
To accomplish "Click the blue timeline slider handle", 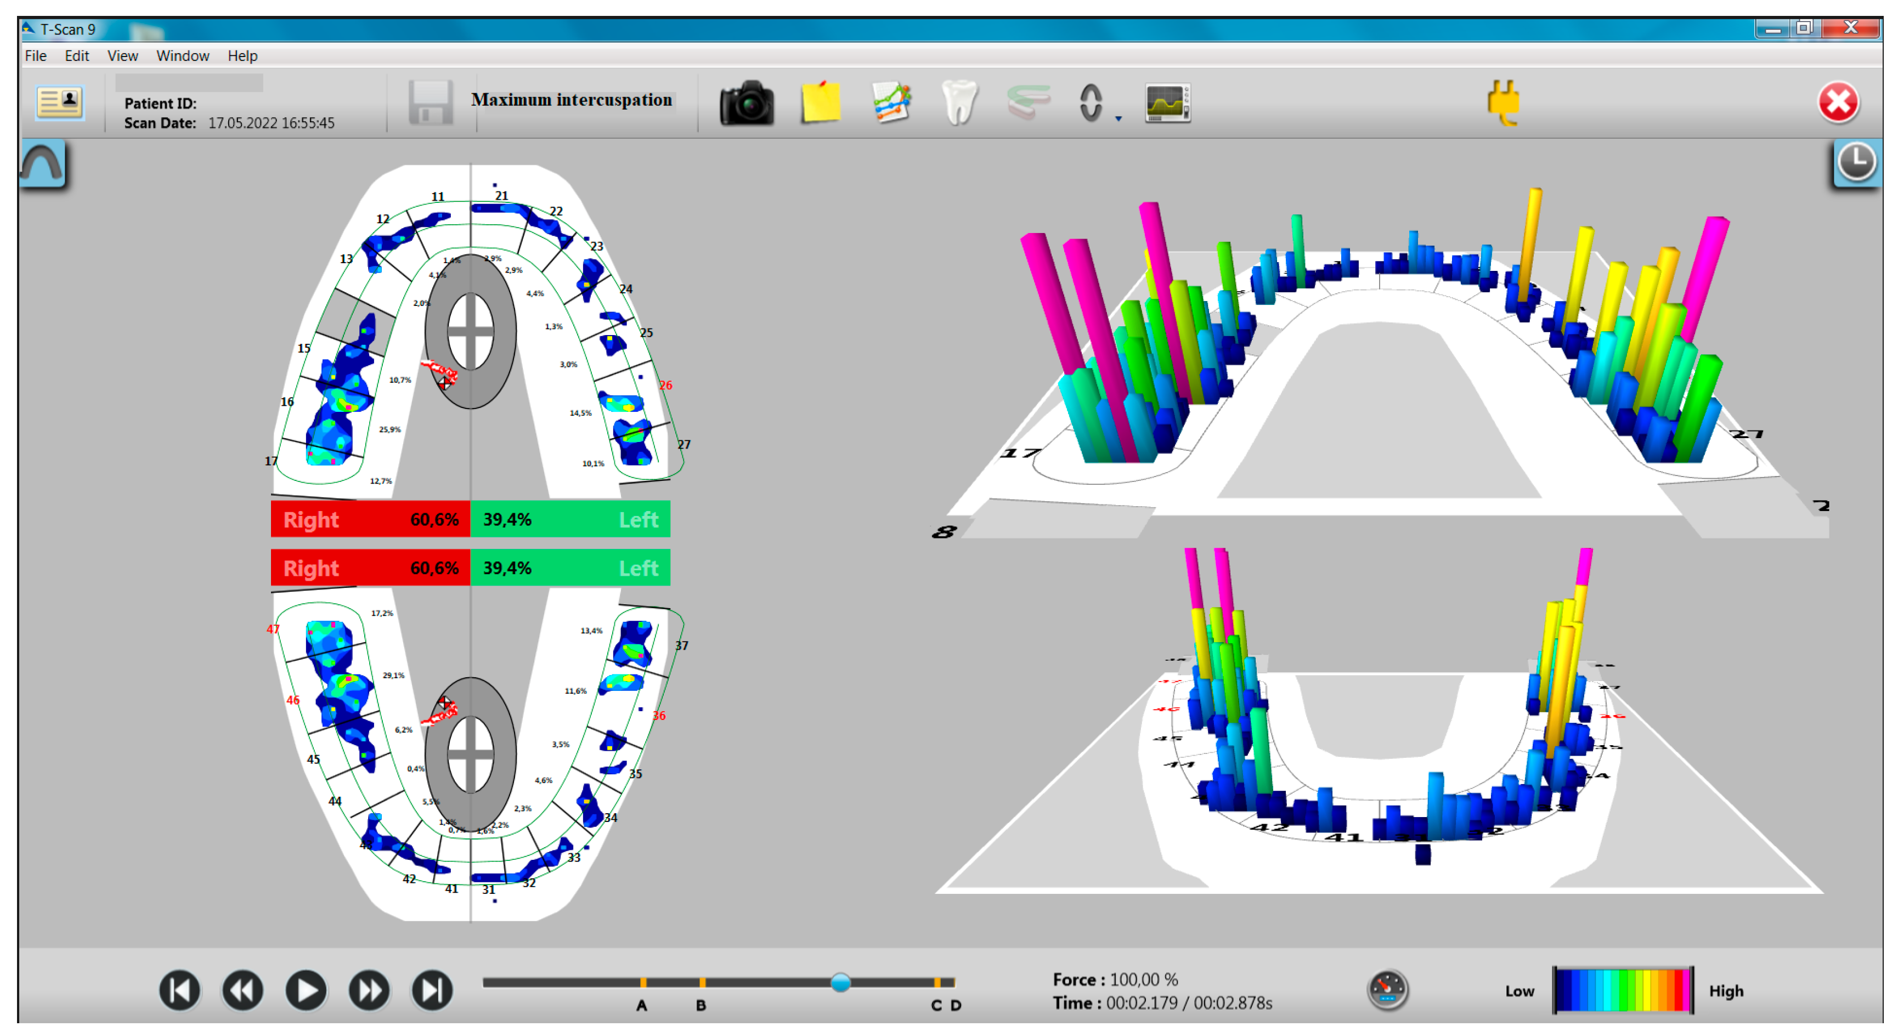I will coord(840,982).
